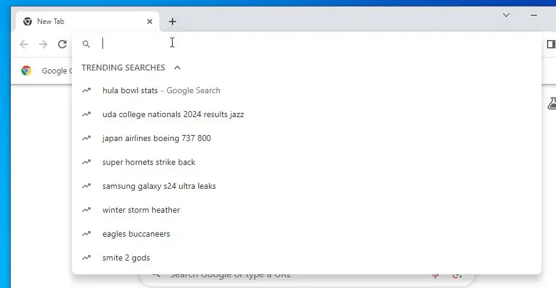The image size is (556, 288).
Task: Select suggestion smite 2 gods
Action: 307,258
